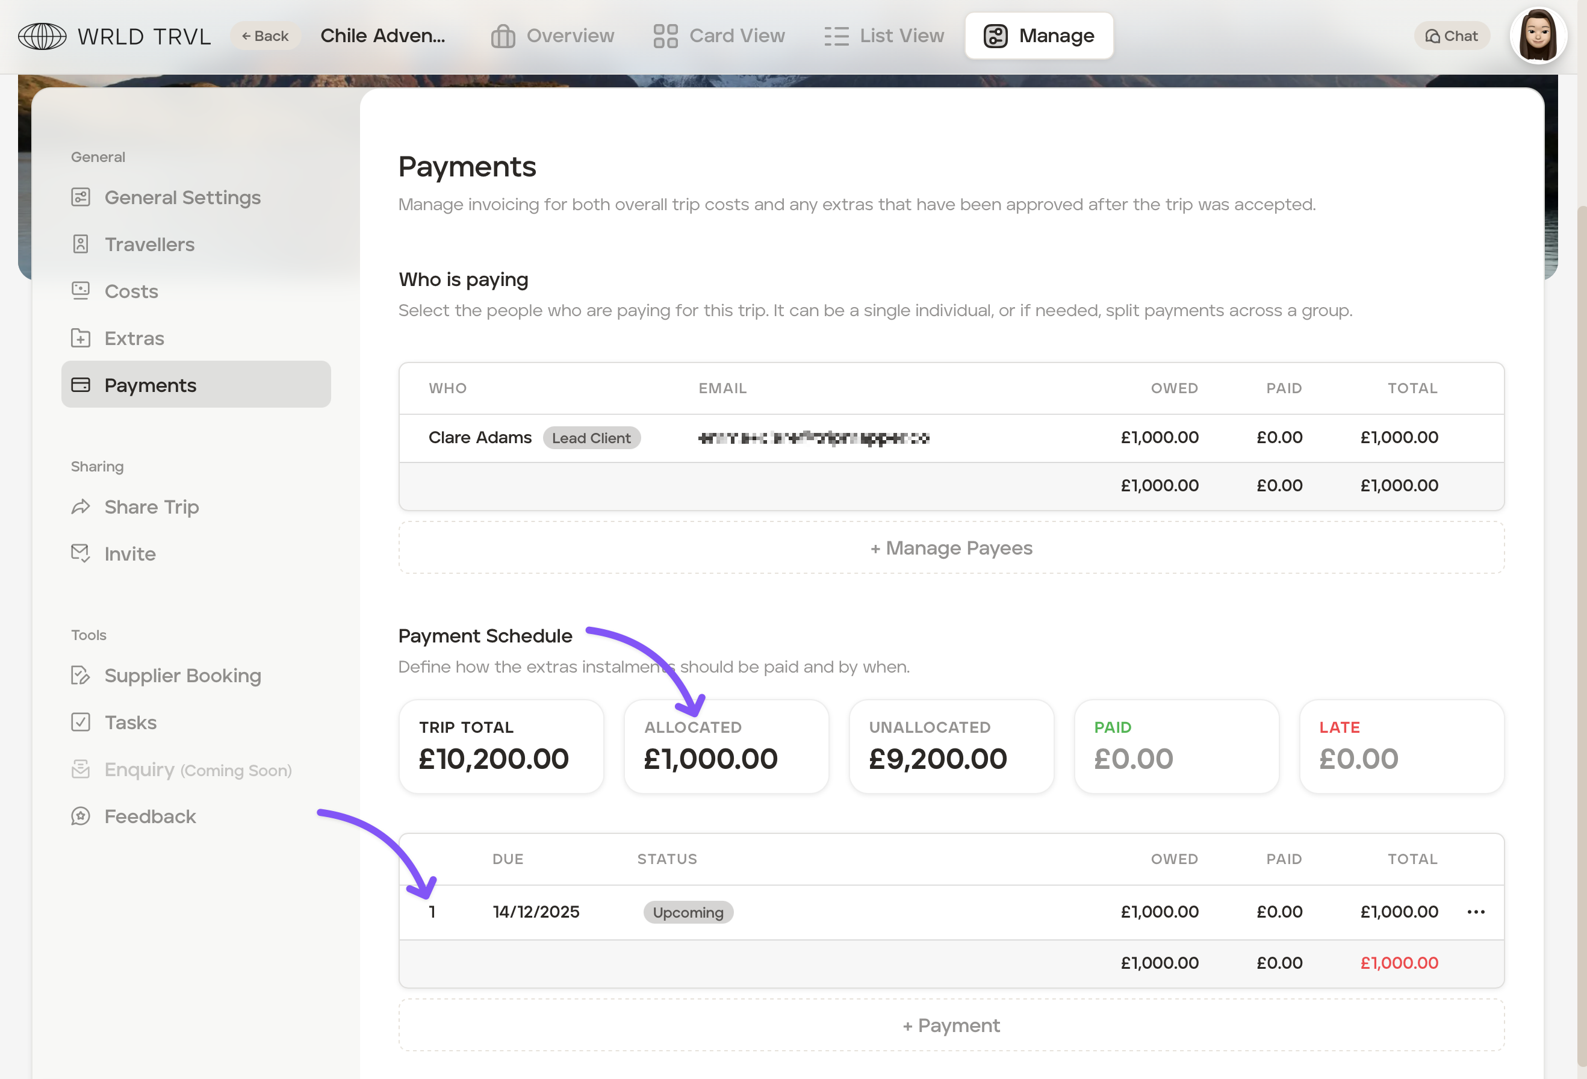Click the user avatar profile picture
The image size is (1587, 1079).
pyautogui.click(x=1538, y=36)
